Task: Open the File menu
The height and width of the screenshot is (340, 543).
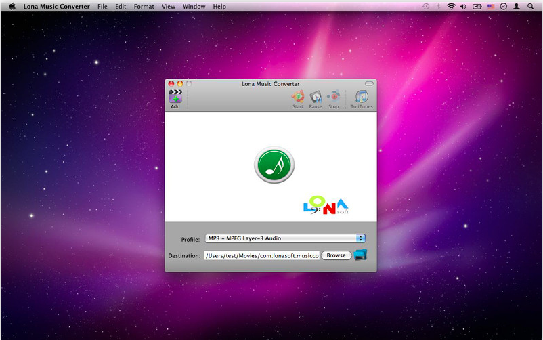Action: (x=102, y=6)
